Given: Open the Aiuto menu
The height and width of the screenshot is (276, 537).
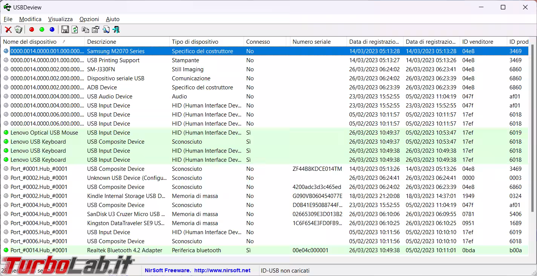Looking at the screenshot, I should pyautogui.click(x=112, y=19).
